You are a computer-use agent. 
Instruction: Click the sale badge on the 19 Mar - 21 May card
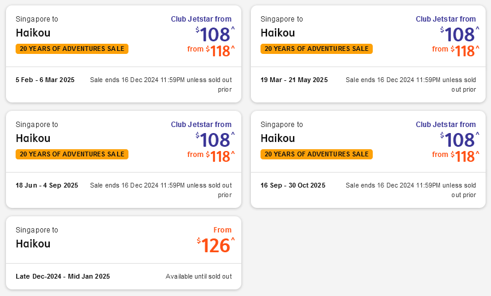pos(316,49)
